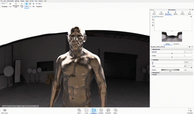Click the refresh environment file icon
This screenshot has height=114, width=194.
pos(192,47)
